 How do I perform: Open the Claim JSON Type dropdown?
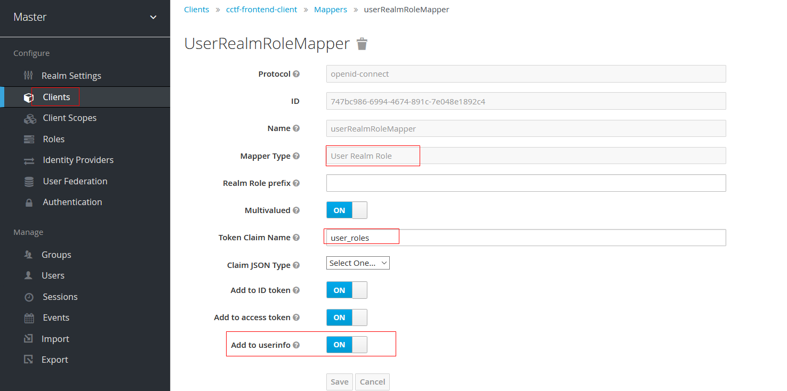click(357, 263)
